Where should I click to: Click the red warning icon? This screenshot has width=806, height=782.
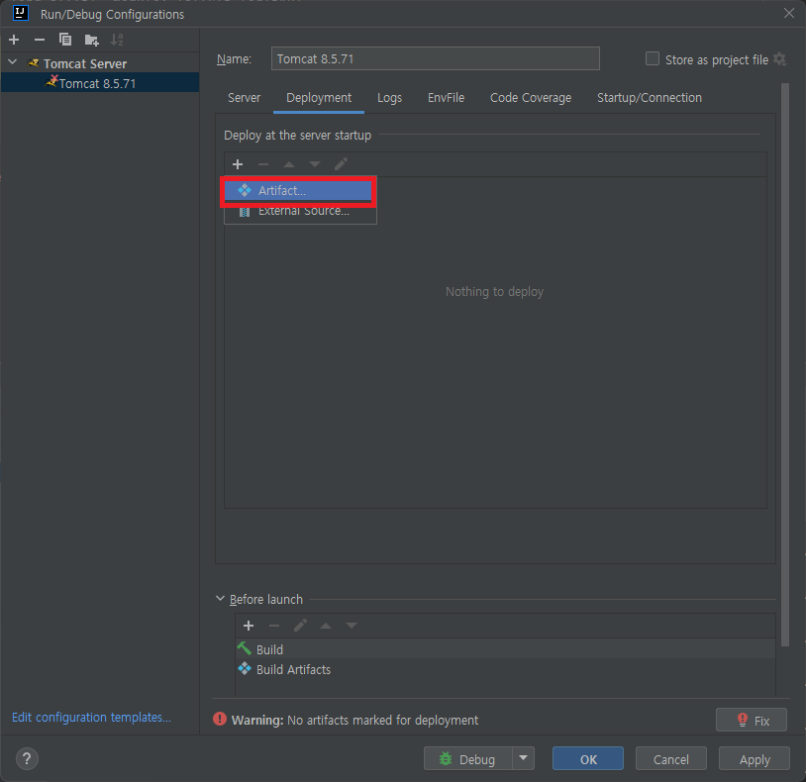click(x=220, y=719)
